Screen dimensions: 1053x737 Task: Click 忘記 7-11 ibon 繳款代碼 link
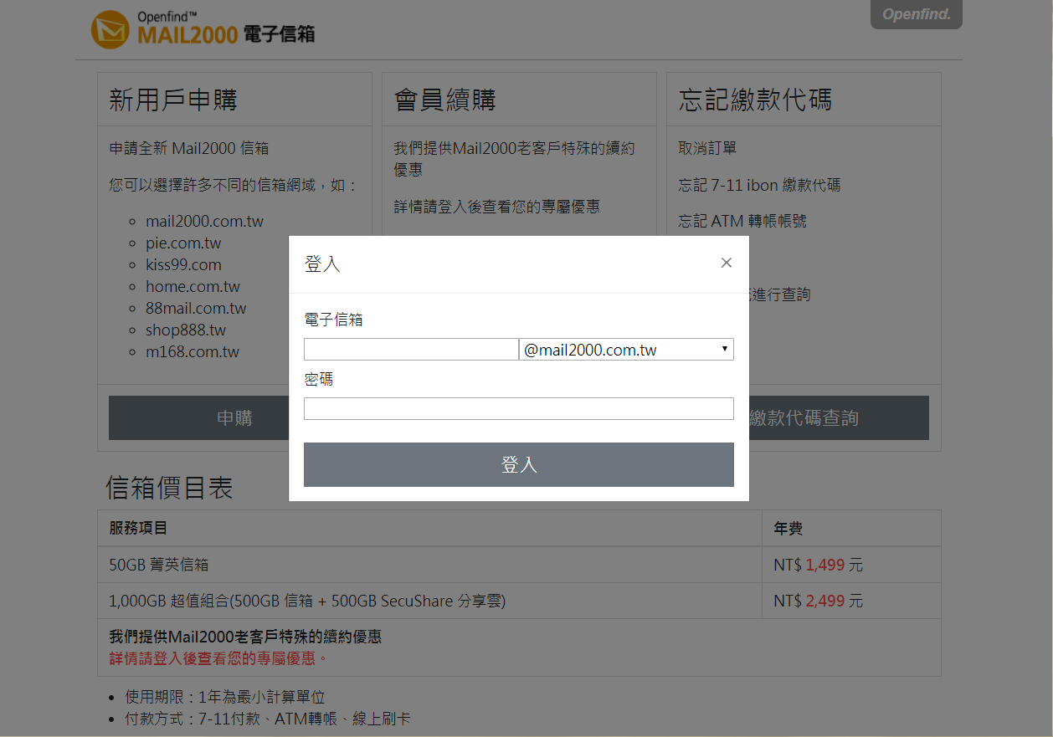click(x=759, y=185)
